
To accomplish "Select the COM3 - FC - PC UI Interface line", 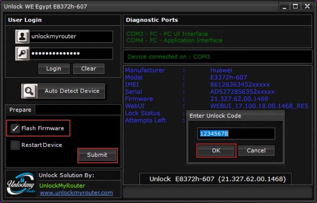I will coord(167,34).
